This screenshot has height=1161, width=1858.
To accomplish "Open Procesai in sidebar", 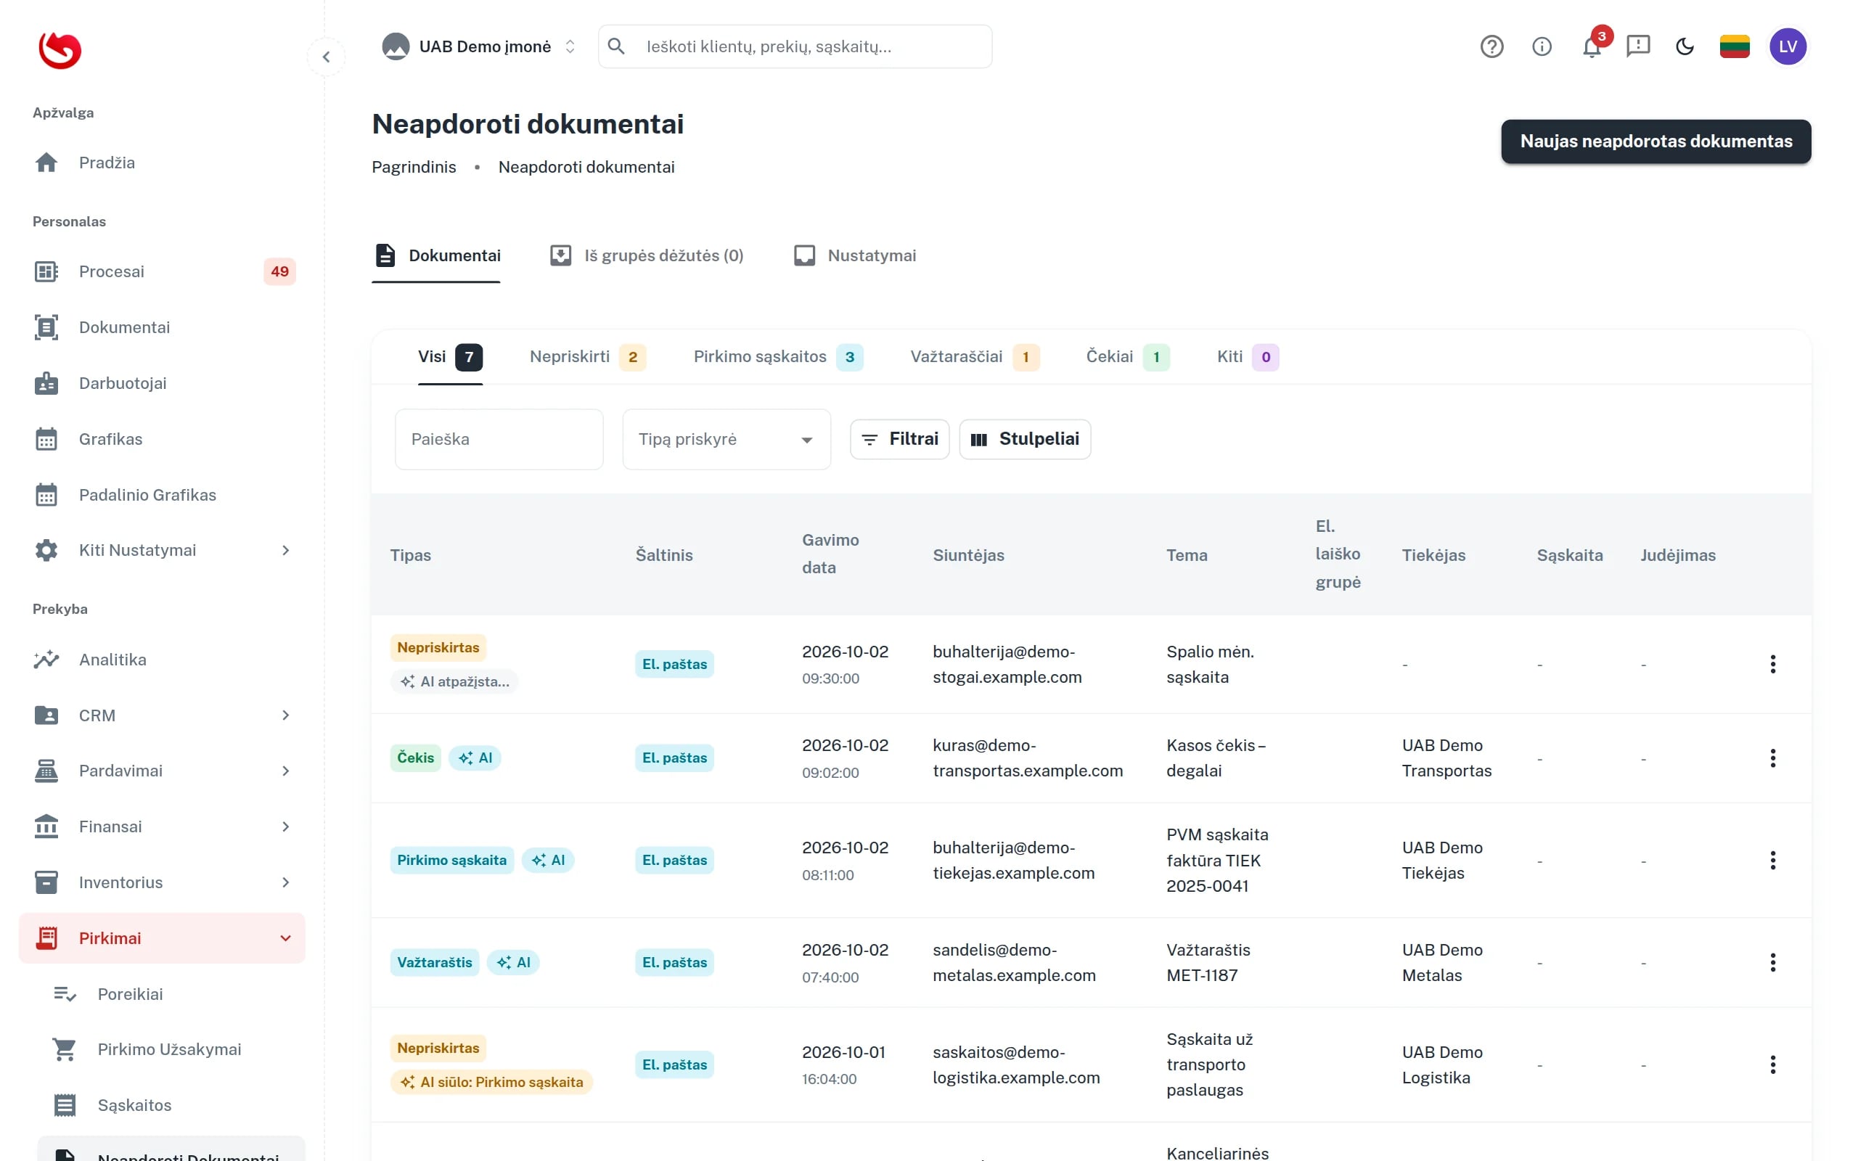I will [162, 271].
